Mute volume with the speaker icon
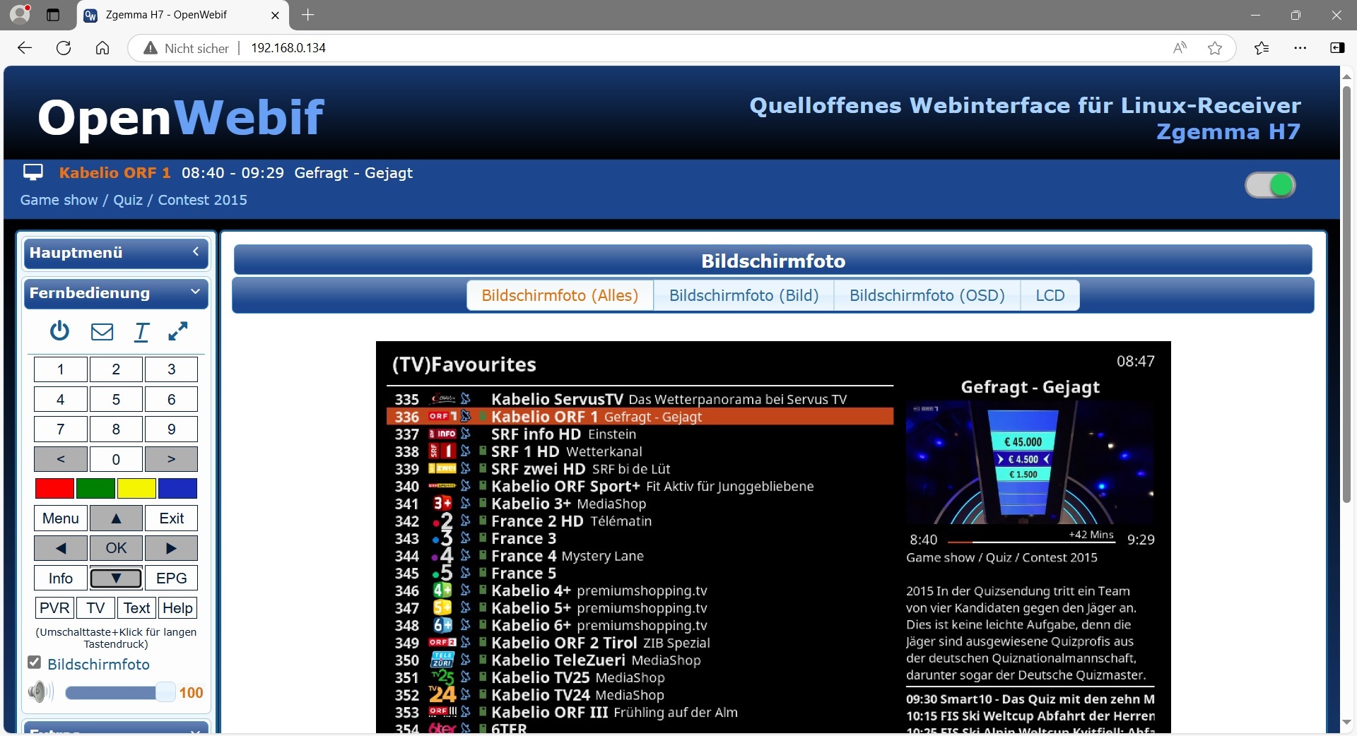 40,692
